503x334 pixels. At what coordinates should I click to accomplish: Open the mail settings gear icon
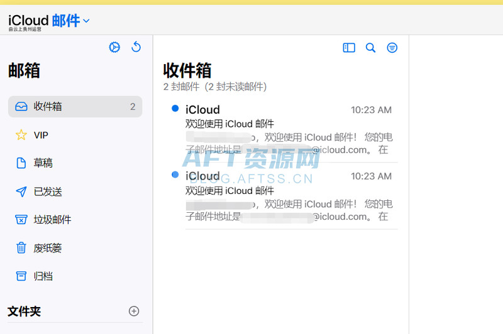[x=114, y=47]
